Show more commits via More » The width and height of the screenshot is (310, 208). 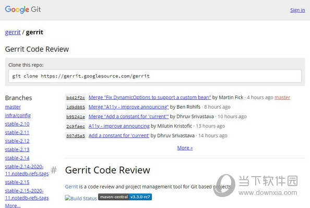click(185, 148)
